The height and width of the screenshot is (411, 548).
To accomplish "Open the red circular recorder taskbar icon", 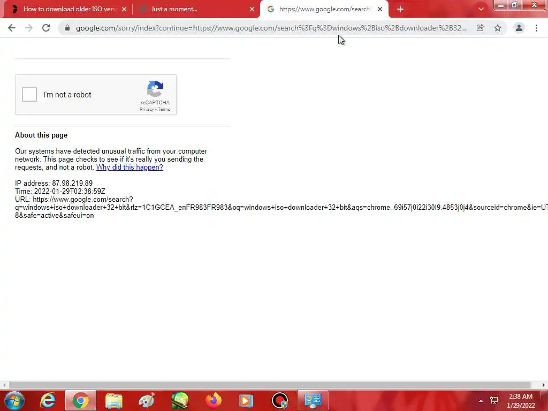I will tap(280, 400).
